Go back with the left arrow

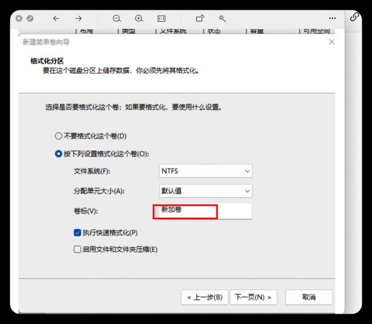pos(56,18)
